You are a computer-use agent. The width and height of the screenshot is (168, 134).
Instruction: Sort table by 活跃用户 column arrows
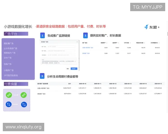click(118, 43)
